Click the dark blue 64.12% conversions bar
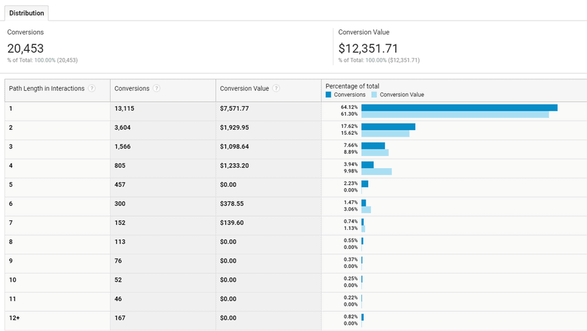 point(459,107)
